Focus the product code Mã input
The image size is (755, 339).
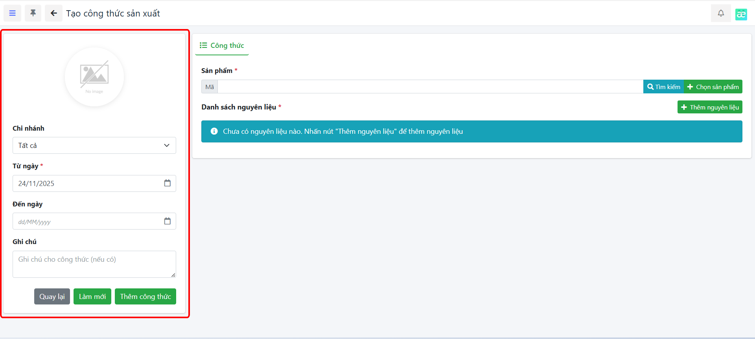[430, 87]
